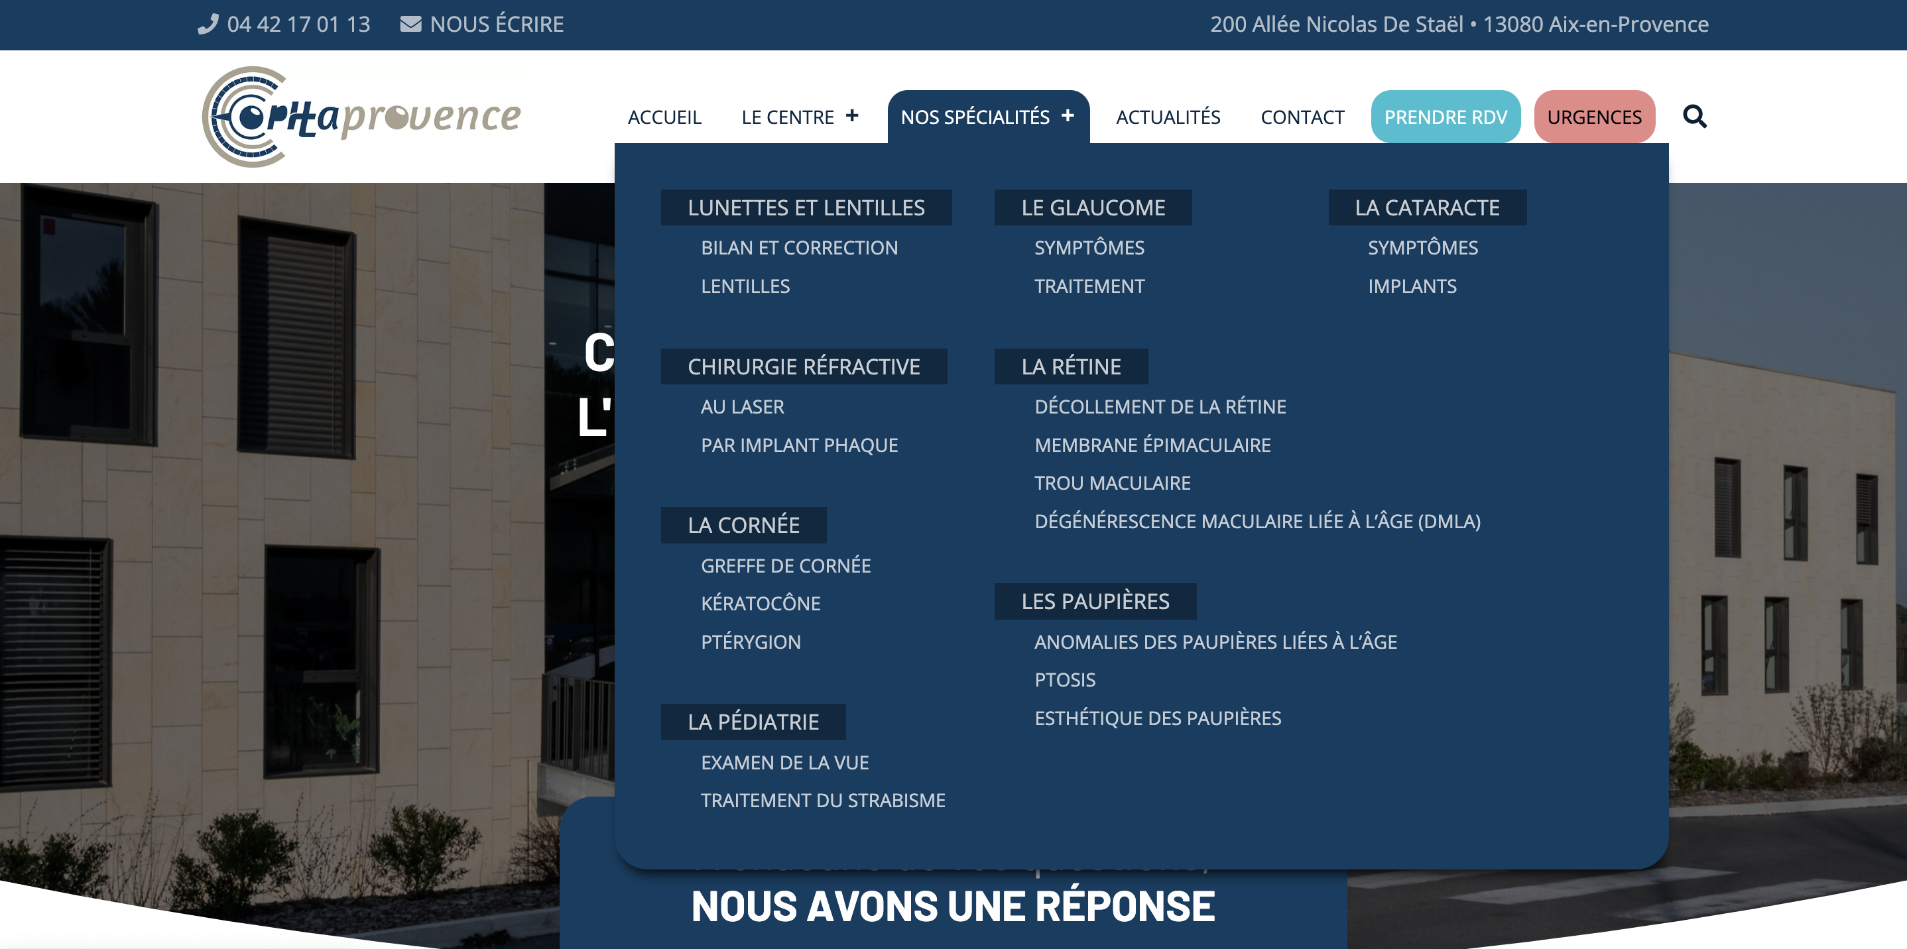Open LES PAUPIÈRES section heading
1907x949 pixels.
tap(1095, 601)
